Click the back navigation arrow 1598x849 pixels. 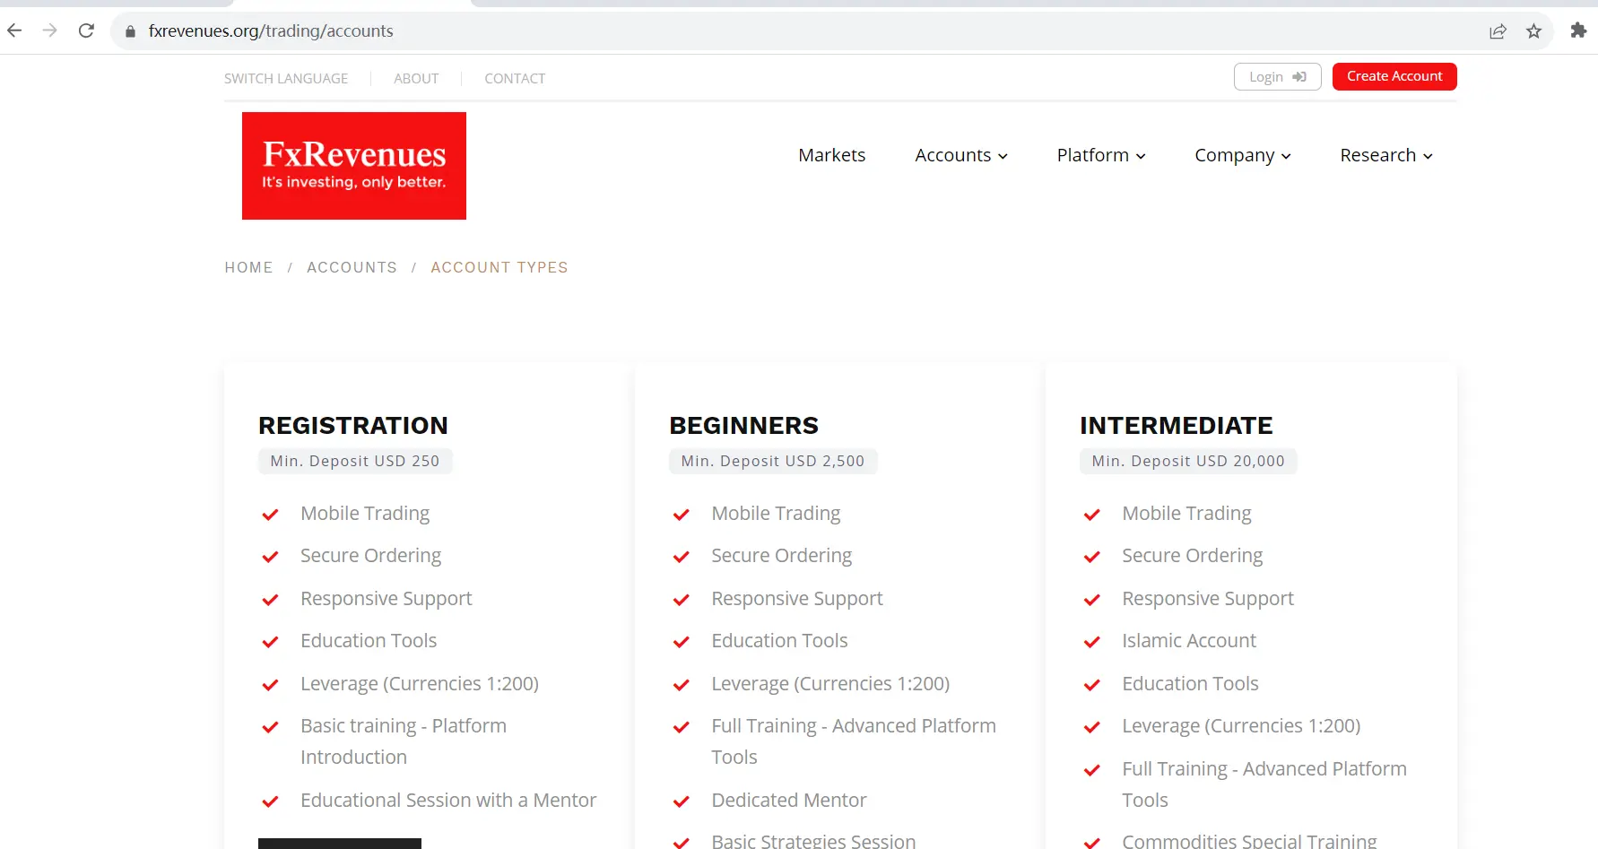[13, 30]
